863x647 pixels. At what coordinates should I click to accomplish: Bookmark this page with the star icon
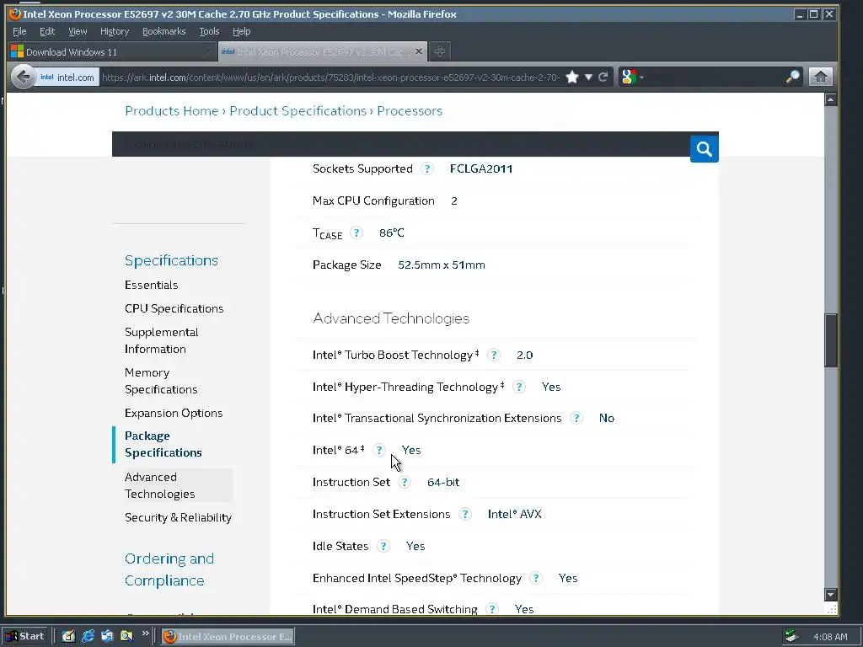point(572,77)
